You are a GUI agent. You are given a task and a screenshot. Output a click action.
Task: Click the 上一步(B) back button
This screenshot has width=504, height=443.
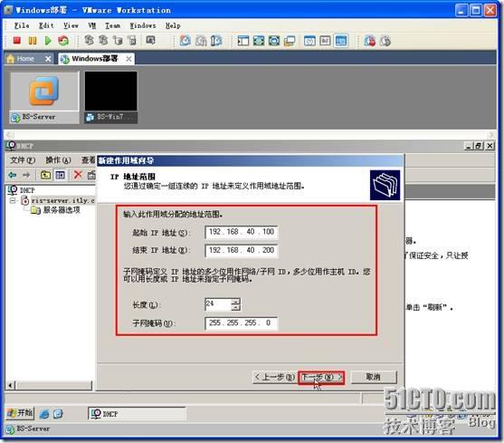(x=274, y=377)
